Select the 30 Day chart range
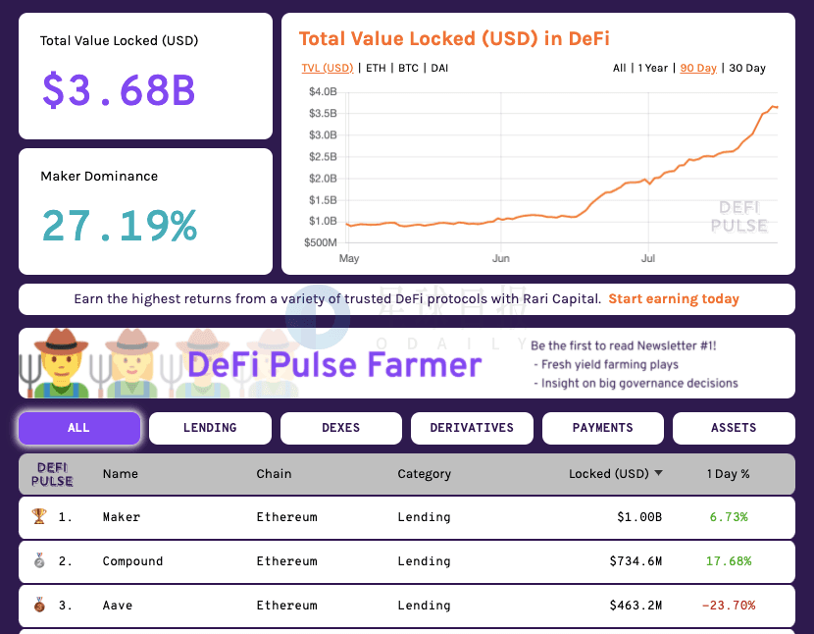The height and width of the screenshot is (634, 814). [747, 68]
